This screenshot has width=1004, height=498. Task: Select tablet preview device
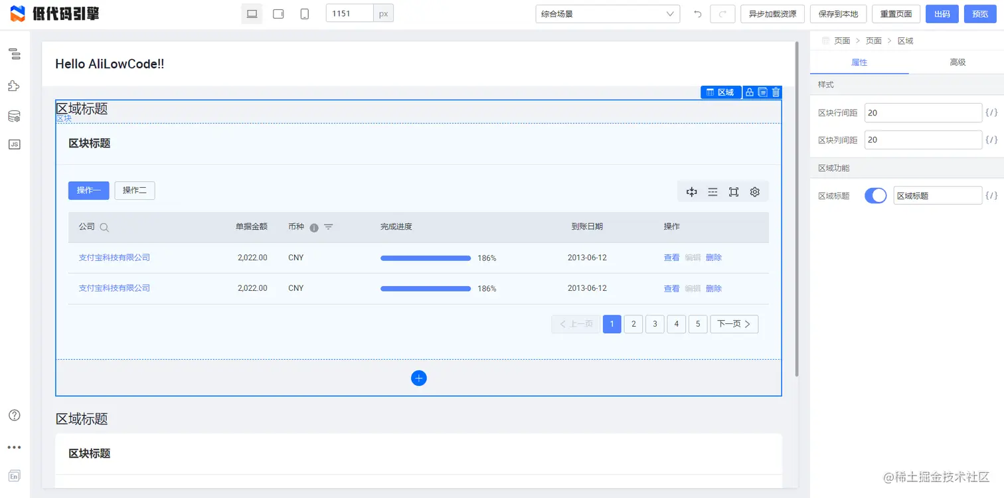(278, 13)
